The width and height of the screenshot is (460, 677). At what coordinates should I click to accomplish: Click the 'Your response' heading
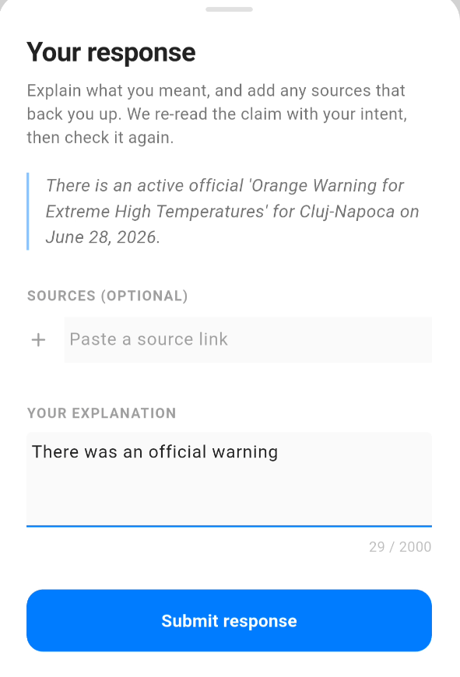tap(111, 52)
